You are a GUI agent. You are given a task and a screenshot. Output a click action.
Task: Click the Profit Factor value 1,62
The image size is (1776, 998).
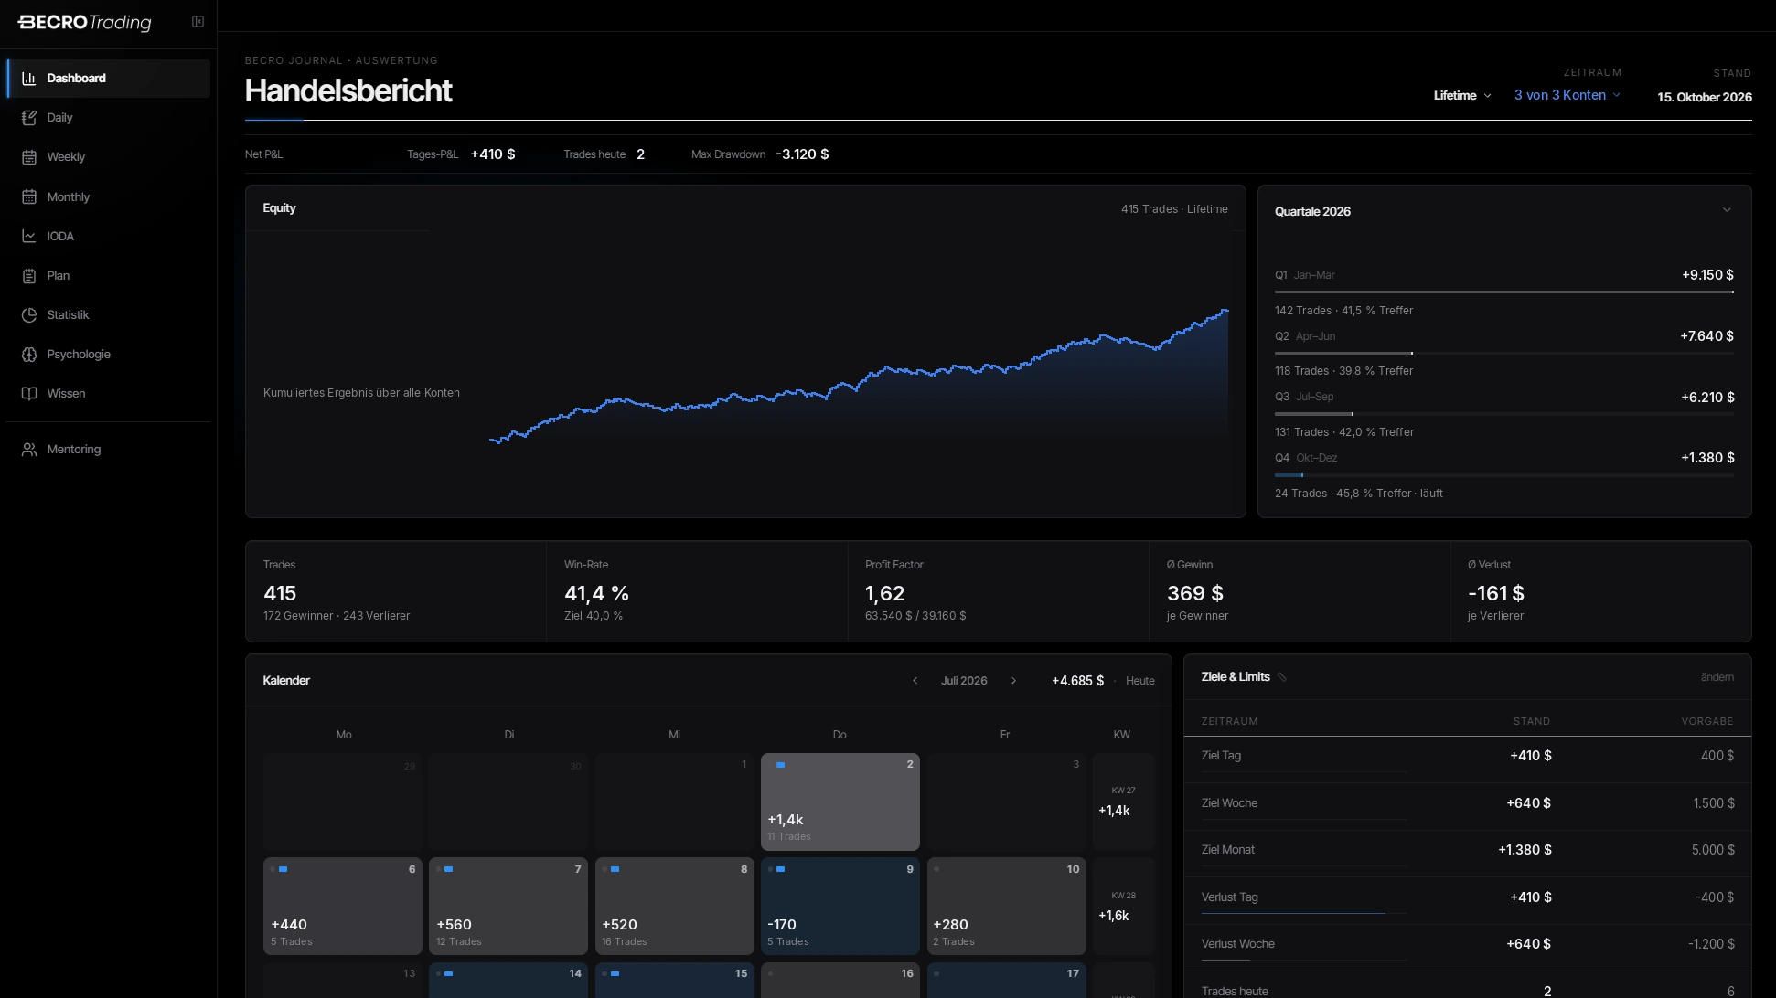[x=885, y=594]
